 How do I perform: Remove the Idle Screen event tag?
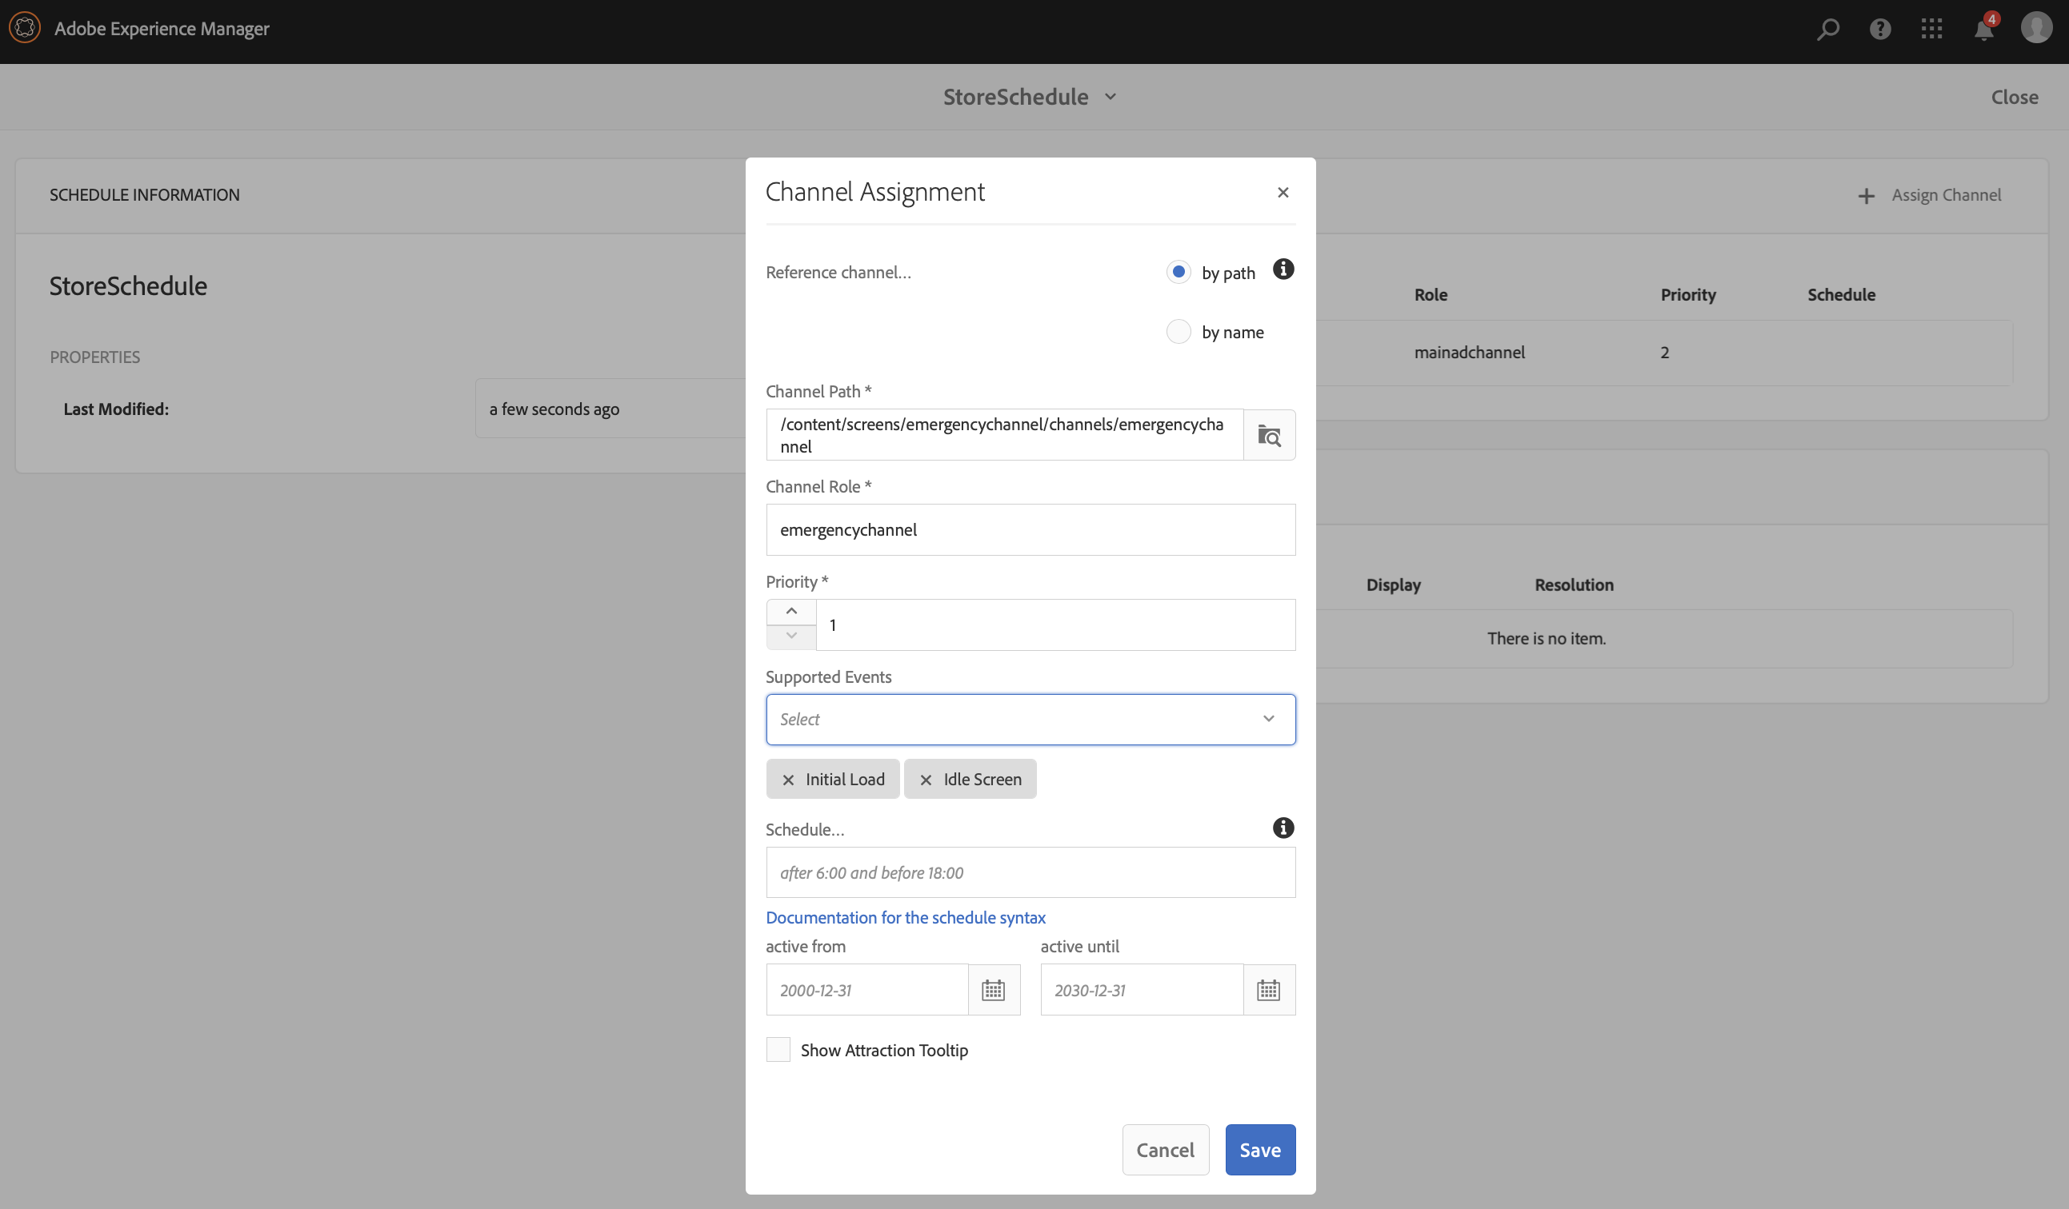[x=926, y=780]
